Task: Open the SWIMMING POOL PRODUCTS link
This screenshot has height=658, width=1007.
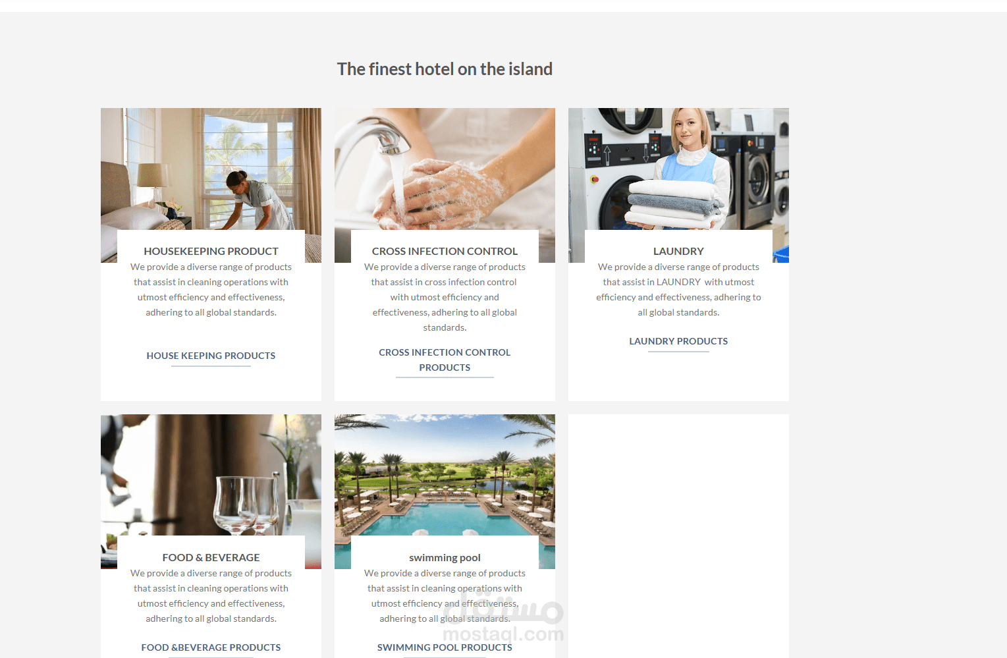Action: (x=445, y=647)
